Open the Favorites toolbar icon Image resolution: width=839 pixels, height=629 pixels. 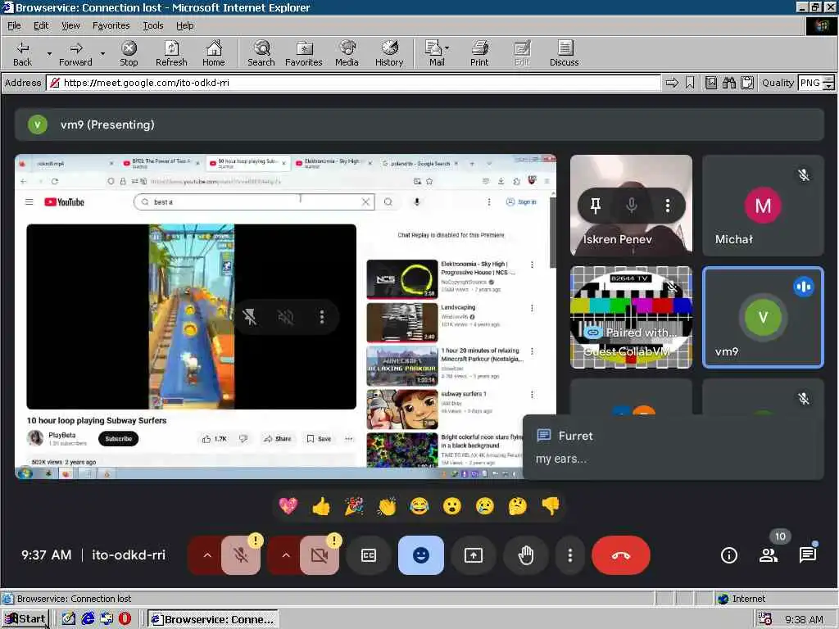[x=304, y=53]
